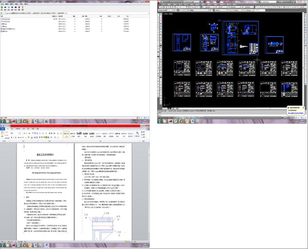The width and height of the screenshot is (308, 249).
Task: Click the Info icon in archiver toolbar
Action: (x=23, y=7)
